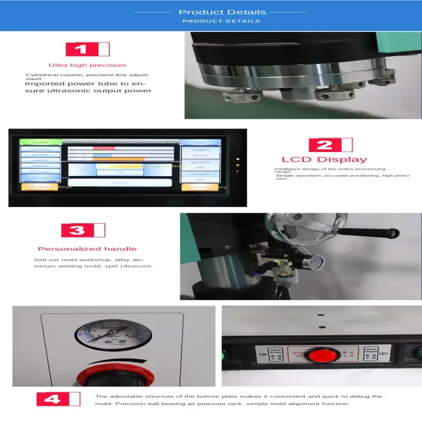Tap the green button on LCD screen
The height and width of the screenshot is (422, 422).
pos(40,142)
